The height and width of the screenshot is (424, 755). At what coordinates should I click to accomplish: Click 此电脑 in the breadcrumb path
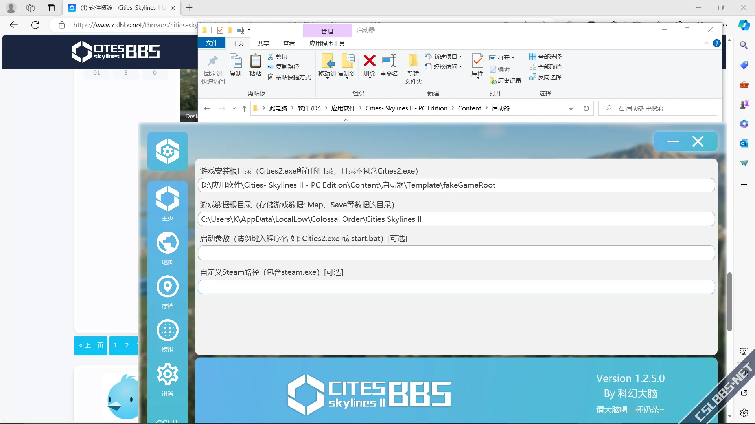point(278,108)
